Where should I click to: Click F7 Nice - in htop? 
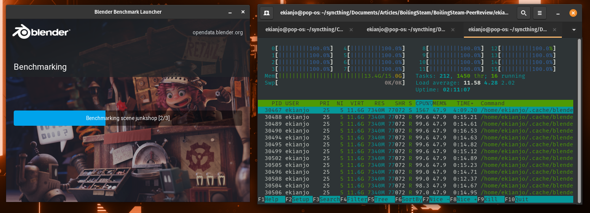[x=436, y=200]
